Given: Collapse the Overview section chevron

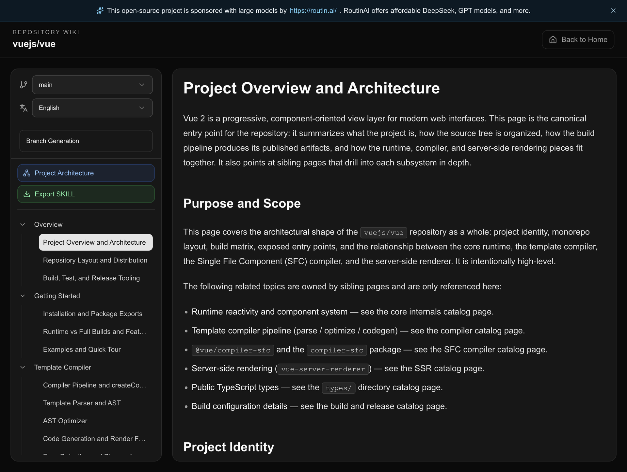Looking at the screenshot, I should tap(23, 224).
